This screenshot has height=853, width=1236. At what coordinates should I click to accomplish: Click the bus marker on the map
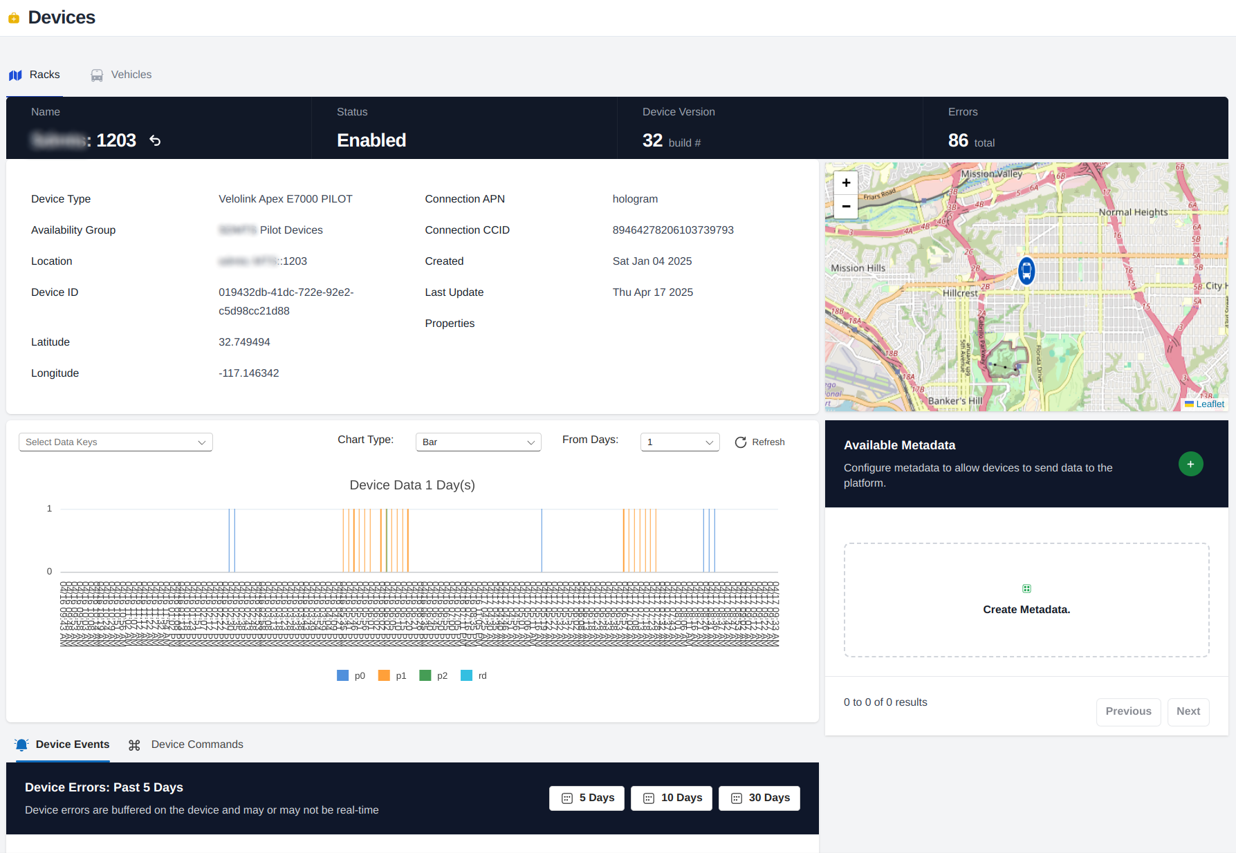pos(1026,272)
